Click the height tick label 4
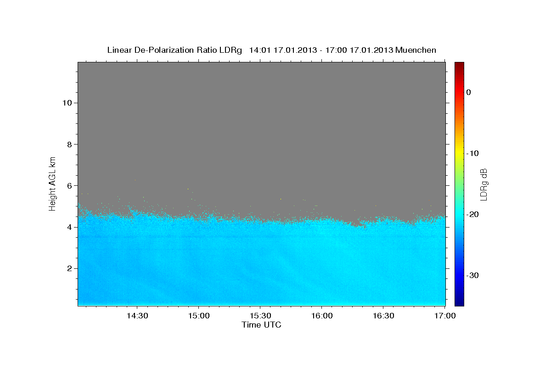The image size is (551, 367). [x=68, y=227]
